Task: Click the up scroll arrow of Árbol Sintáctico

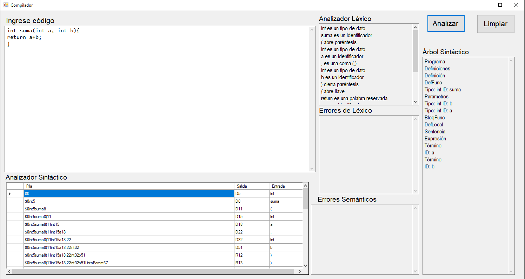Action: tap(511, 60)
